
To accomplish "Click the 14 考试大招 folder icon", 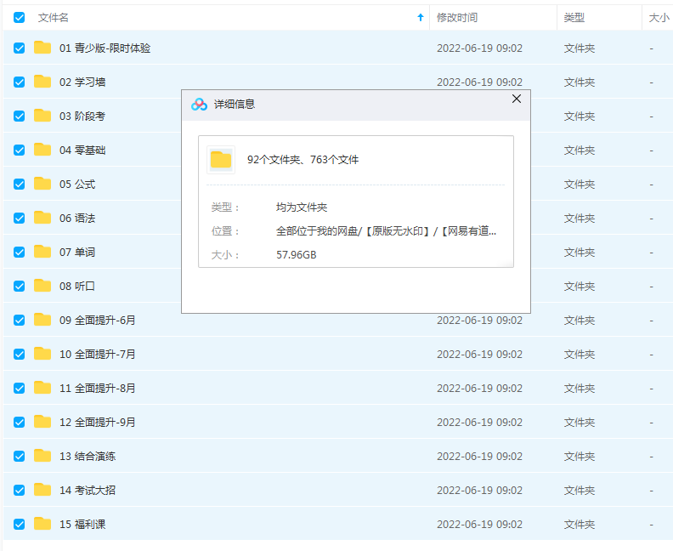I will 42,489.
